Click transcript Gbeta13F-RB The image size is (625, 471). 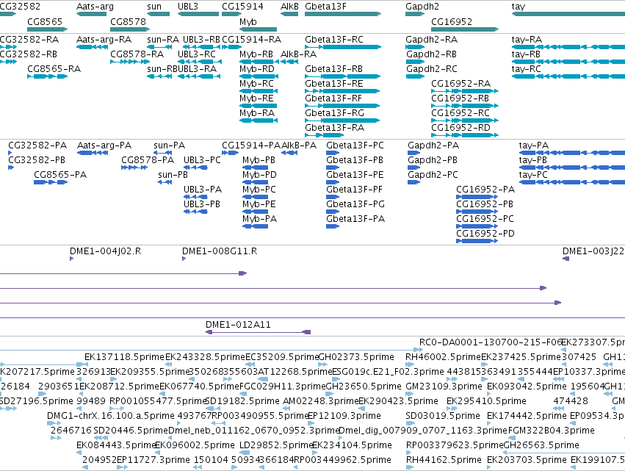tap(333, 69)
